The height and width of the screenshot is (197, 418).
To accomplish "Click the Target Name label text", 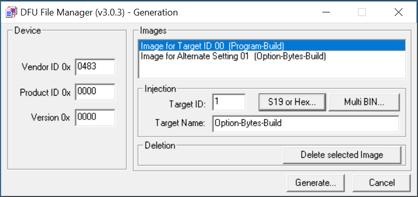I will [x=180, y=124].
